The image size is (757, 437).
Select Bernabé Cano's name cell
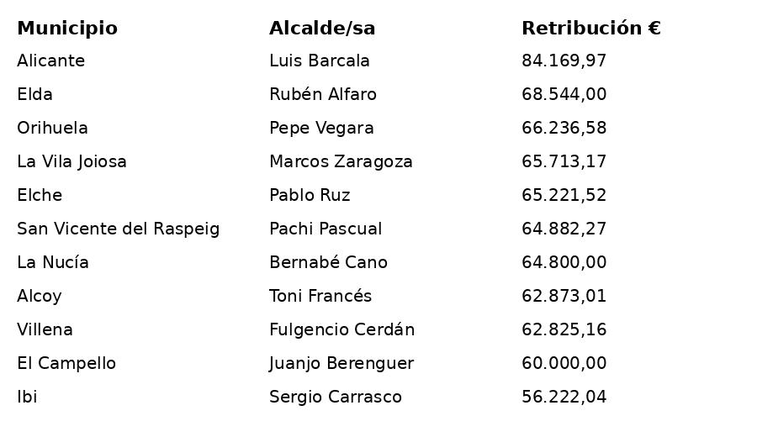click(x=328, y=263)
